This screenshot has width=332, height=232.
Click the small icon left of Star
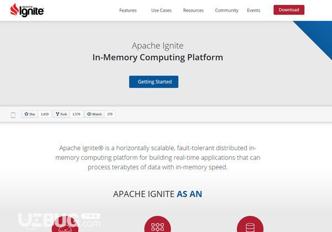13,115
